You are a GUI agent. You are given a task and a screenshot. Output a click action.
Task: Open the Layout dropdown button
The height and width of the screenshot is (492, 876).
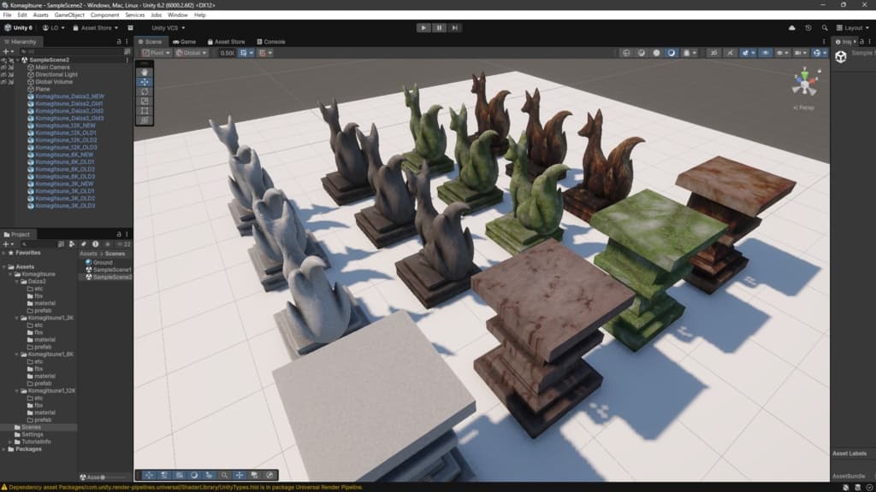853,28
